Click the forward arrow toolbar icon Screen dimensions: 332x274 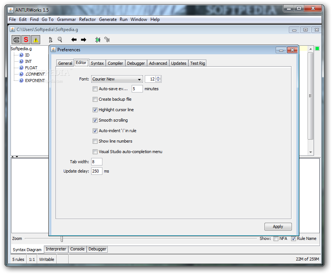click(x=84, y=40)
